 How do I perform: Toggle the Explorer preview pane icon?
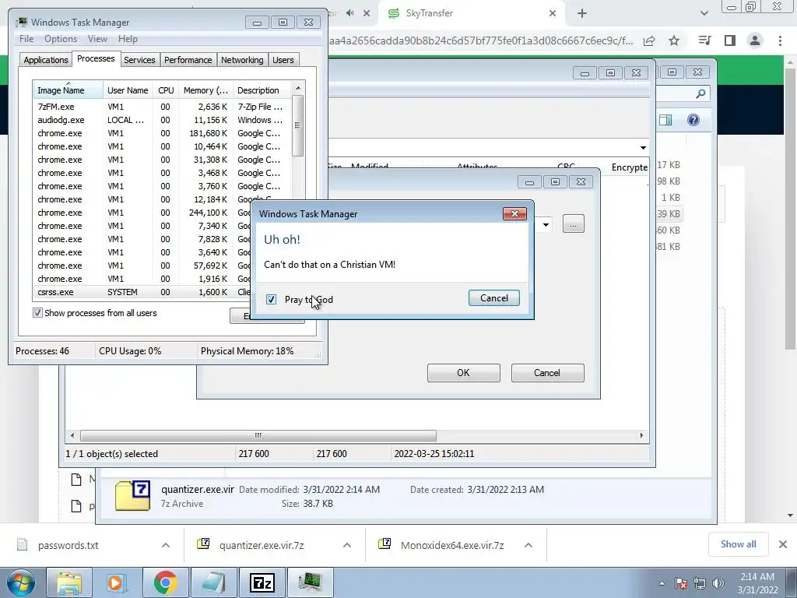click(665, 120)
